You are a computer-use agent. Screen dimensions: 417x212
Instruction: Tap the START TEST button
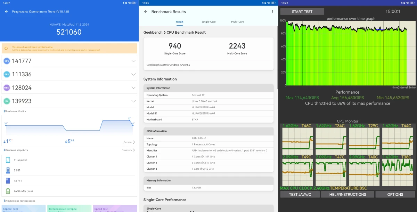[302, 11]
